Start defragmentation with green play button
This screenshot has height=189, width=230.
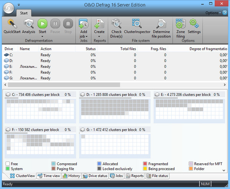tap(43, 24)
